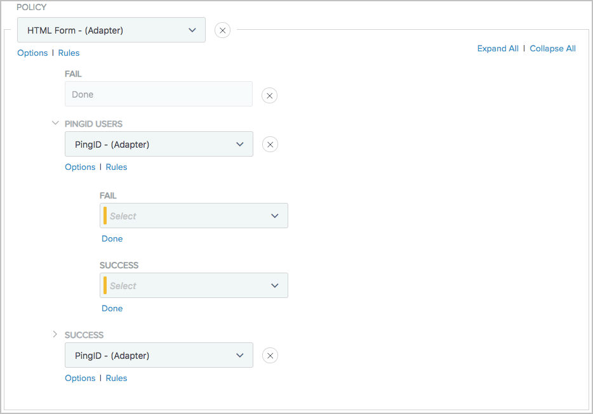Open the FAIL Select dropdown
593x414 pixels.
pyautogui.click(x=275, y=216)
